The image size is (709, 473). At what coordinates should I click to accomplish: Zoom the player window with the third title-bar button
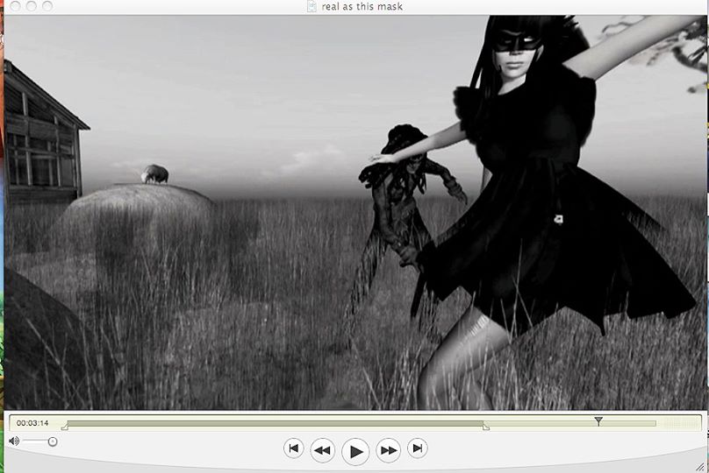tap(46, 6)
